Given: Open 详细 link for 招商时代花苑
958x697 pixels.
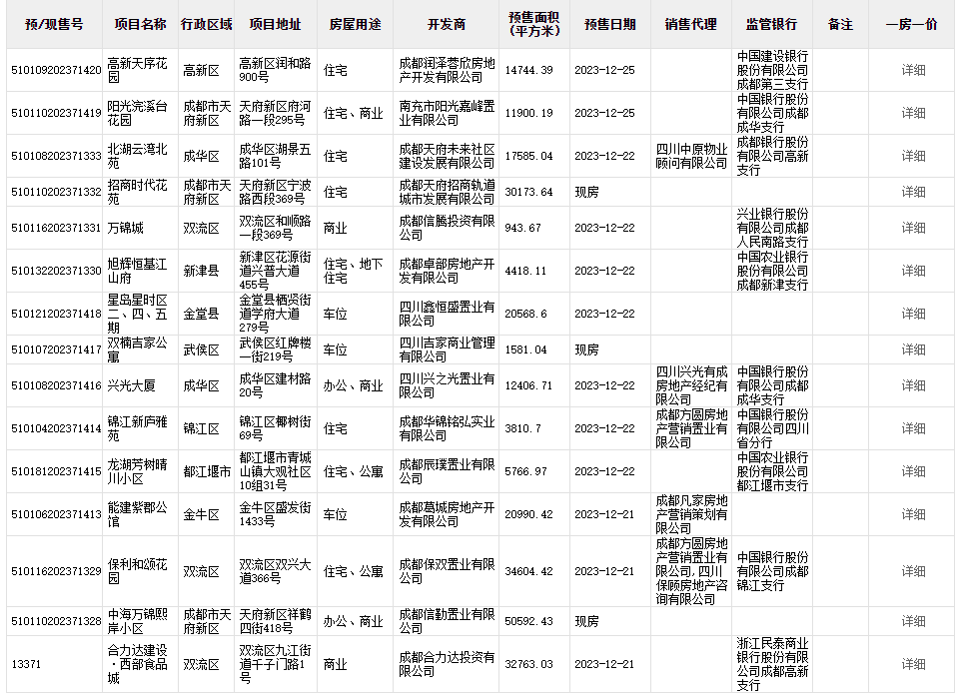Looking at the screenshot, I should click(x=913, y=192).
